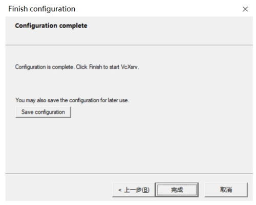This screenshot has width=256, height=205.
Task: Click the Save configuration button
Action: point(43,112)
